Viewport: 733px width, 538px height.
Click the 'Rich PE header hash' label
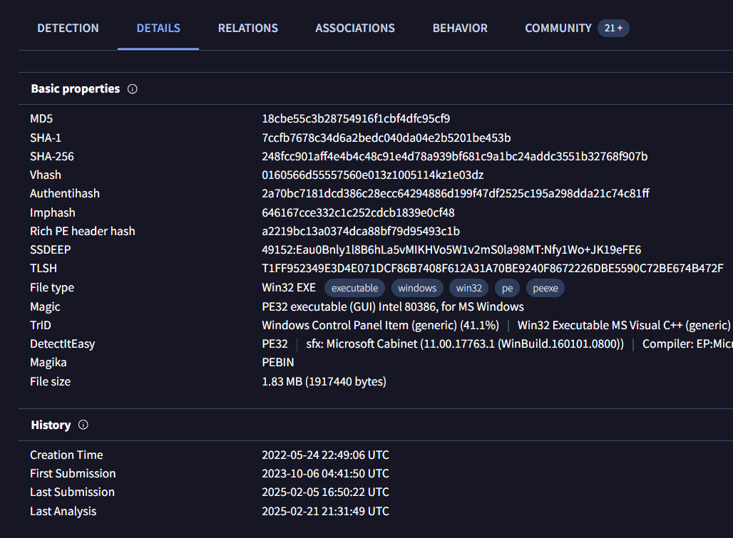[82, 231]
